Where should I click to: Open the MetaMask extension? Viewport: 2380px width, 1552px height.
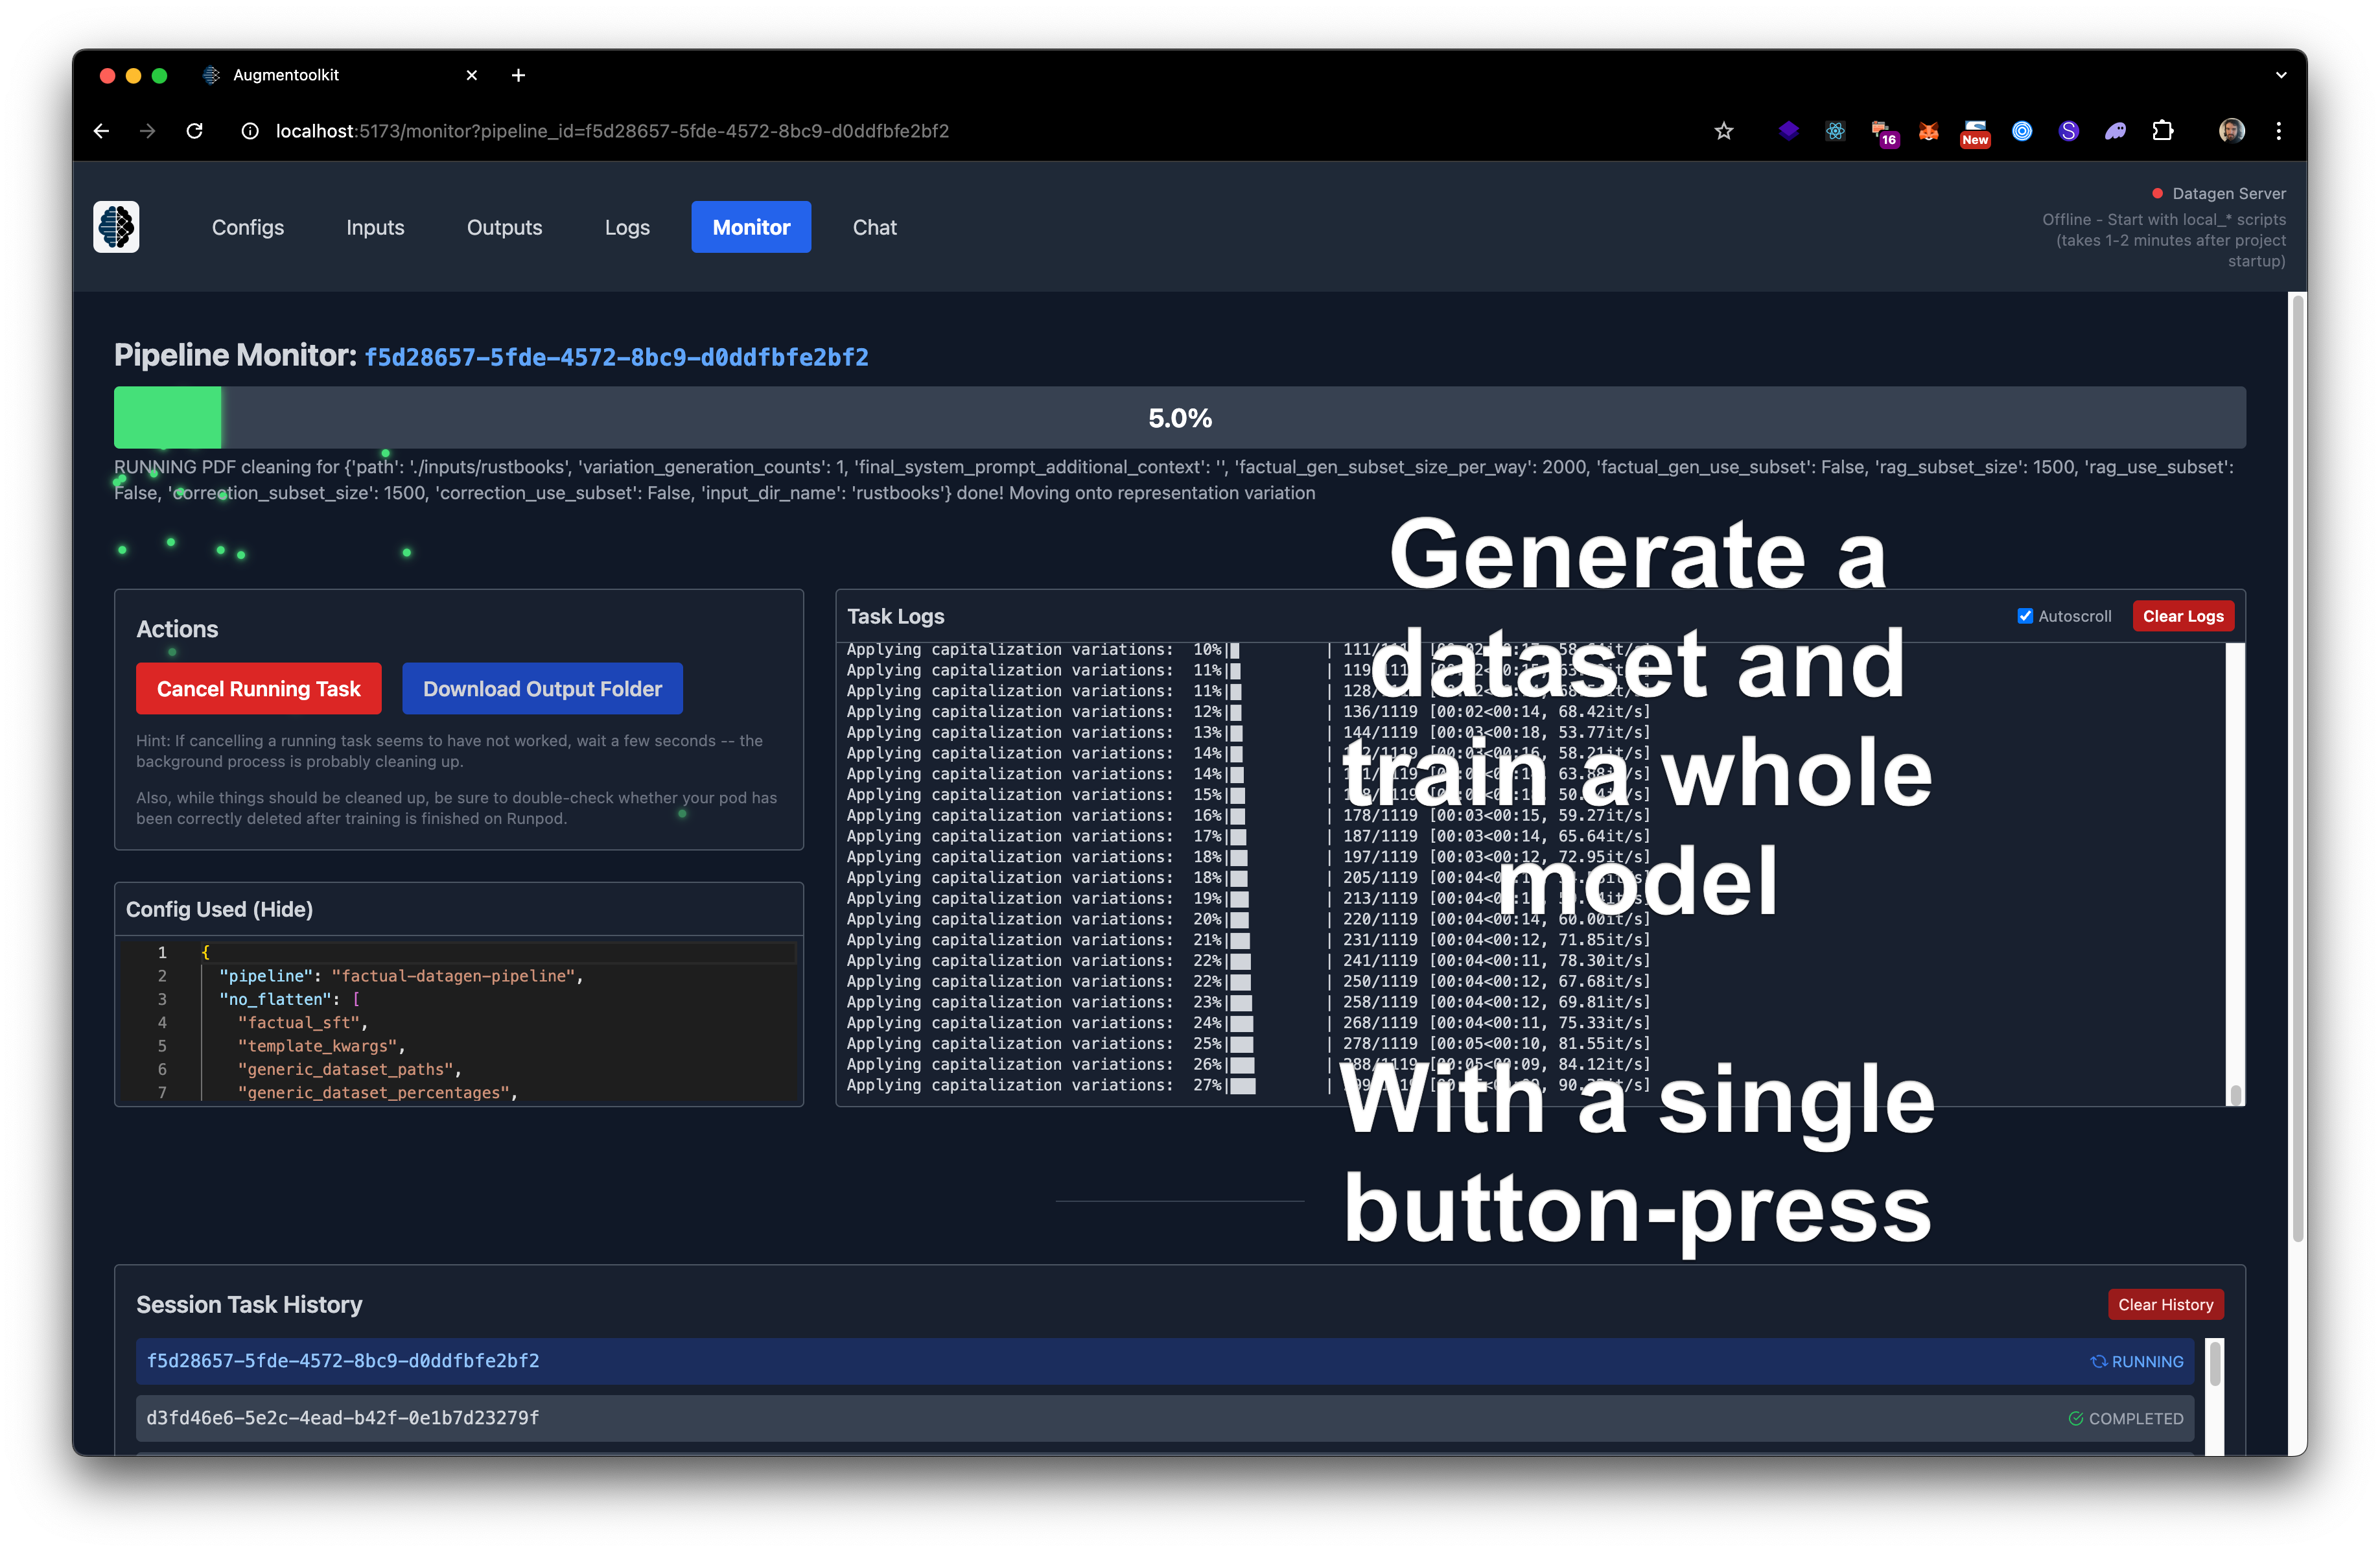[1929, 131]
